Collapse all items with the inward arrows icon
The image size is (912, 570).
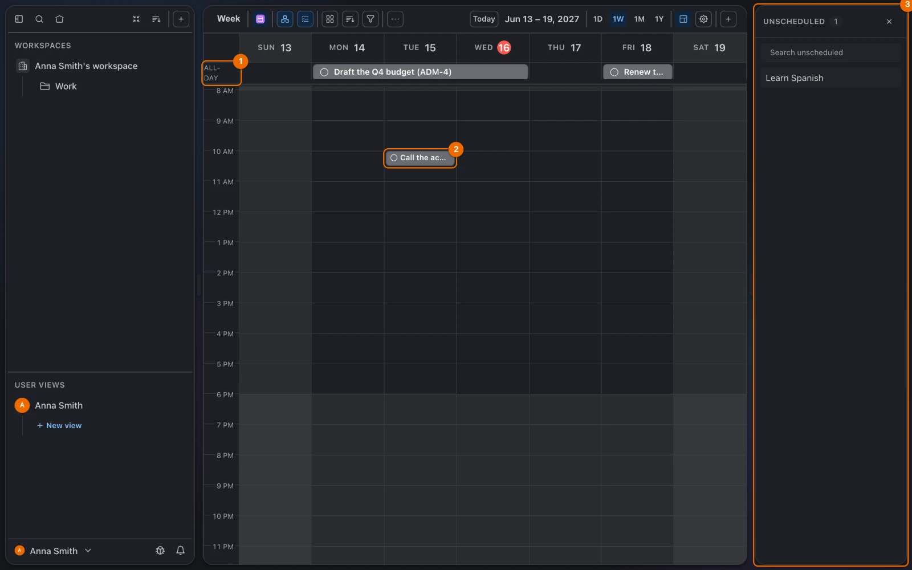[x=136, y=19]
